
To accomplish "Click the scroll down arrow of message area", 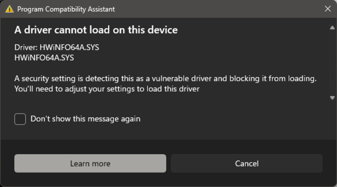I will 332,98.
